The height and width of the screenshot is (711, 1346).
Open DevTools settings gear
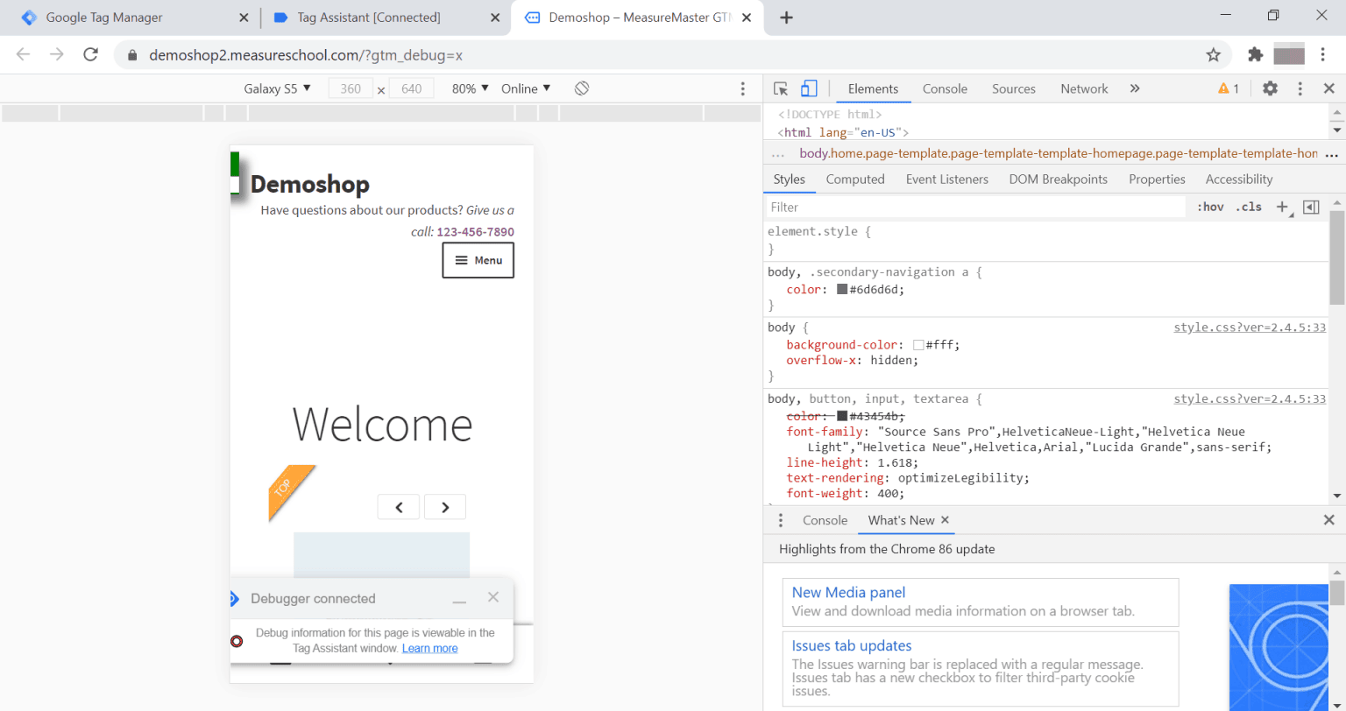(x=1270, y=88)
